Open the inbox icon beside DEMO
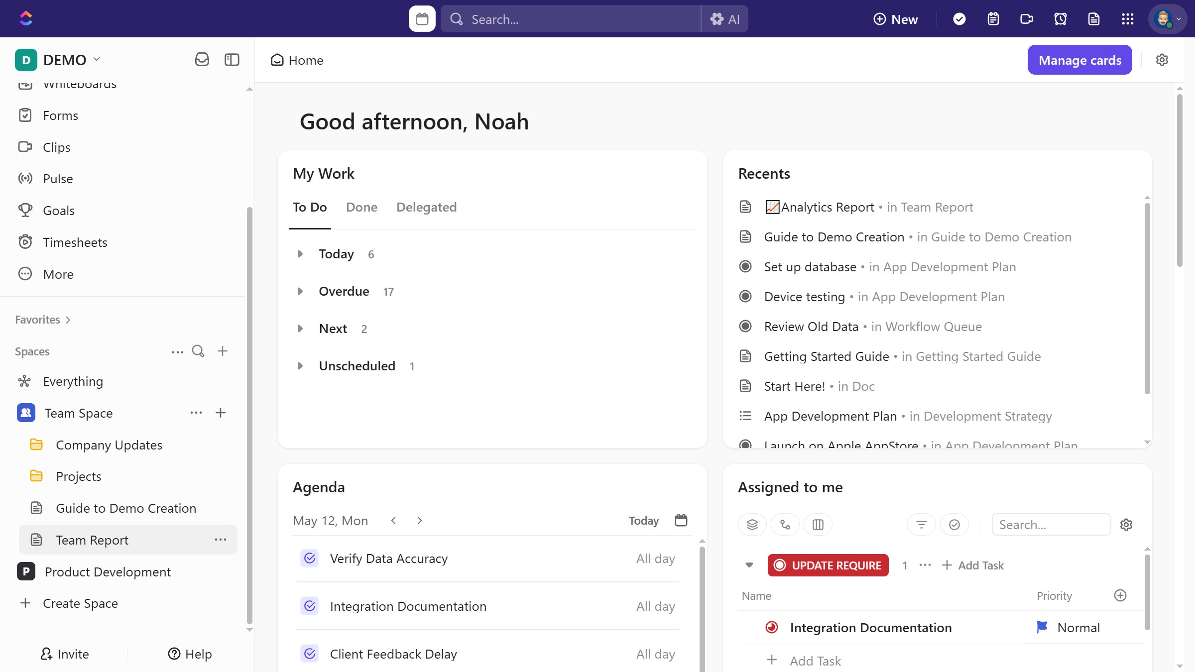1195x672 pixels. pyautogui.click(x=202, y=60)
